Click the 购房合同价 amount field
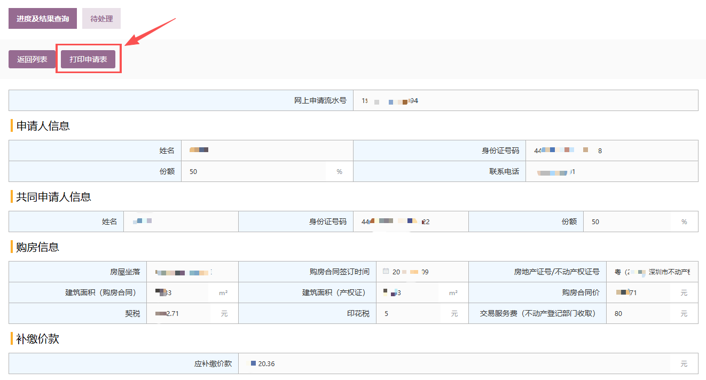706x380 pixels. tap(641, 292)
